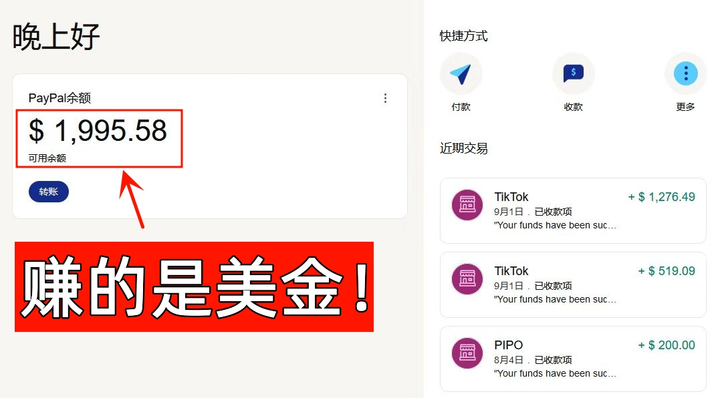Open the PIPO + $ 200.00 transaction
Viewport: 720px width, 398px height.
(573, 359)
